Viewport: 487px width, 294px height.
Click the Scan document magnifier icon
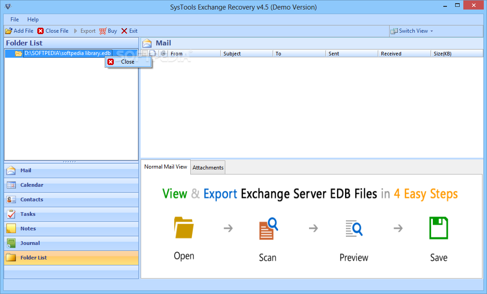tap(269, 229)
